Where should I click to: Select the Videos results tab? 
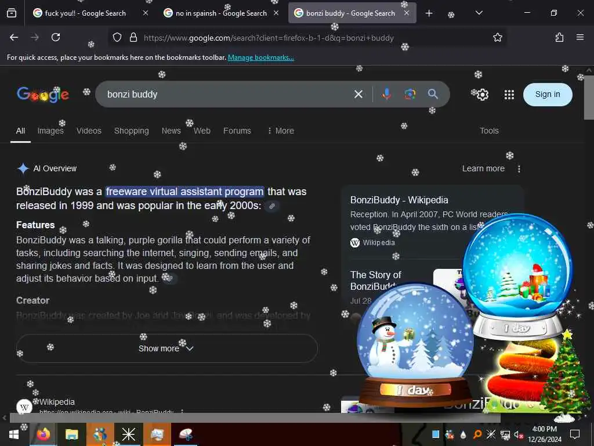tap(89, 131)
